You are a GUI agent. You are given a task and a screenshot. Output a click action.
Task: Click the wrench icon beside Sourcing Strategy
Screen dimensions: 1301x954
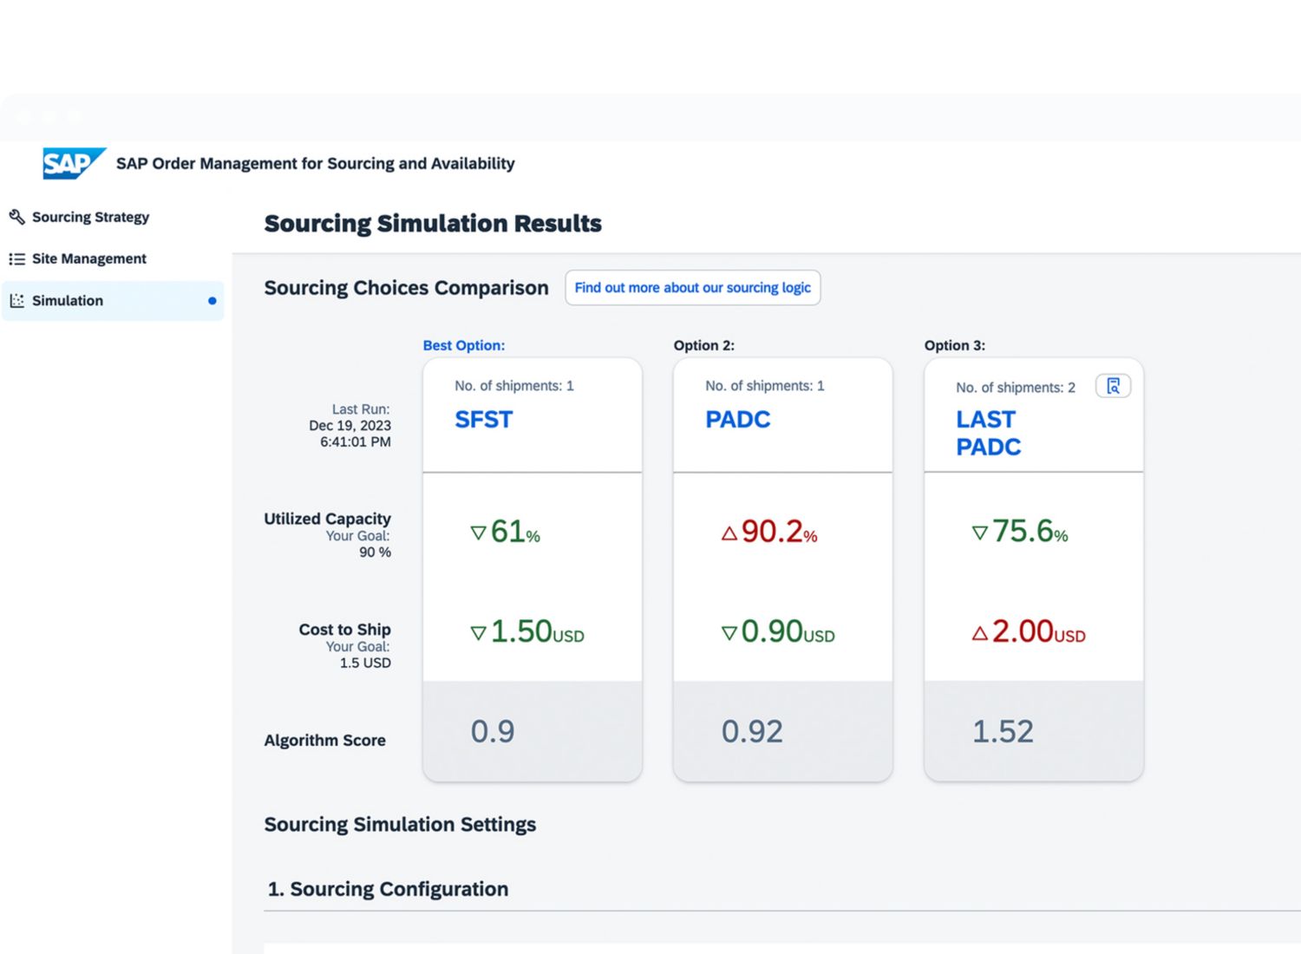coord(16,217)
